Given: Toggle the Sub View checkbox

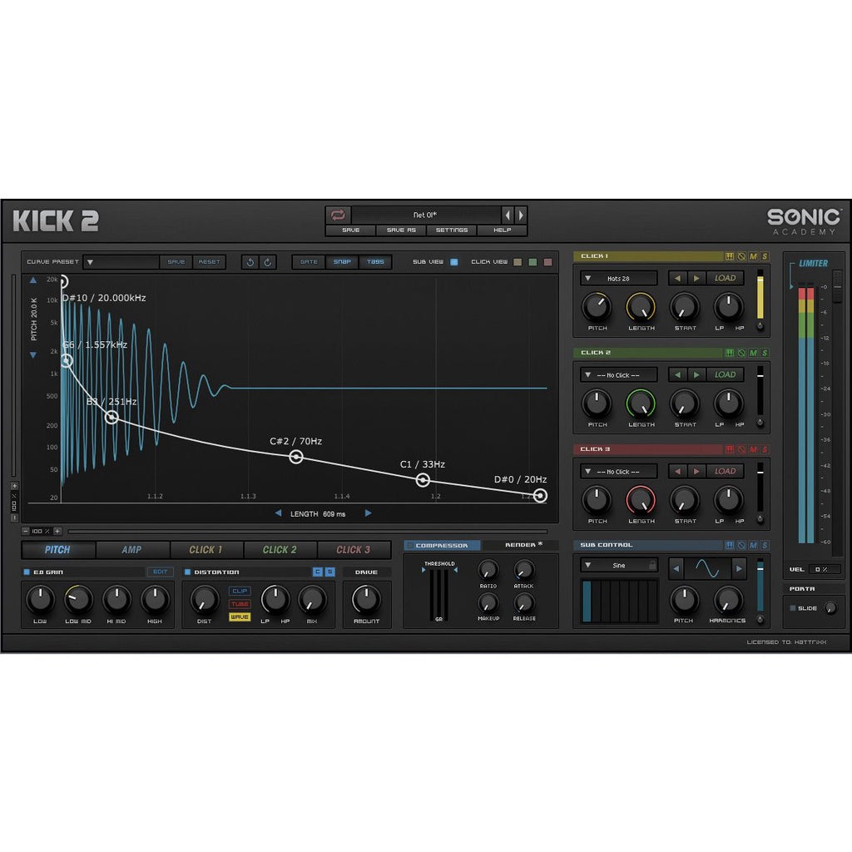Looking at the screenshot, I should pos(453,262).
